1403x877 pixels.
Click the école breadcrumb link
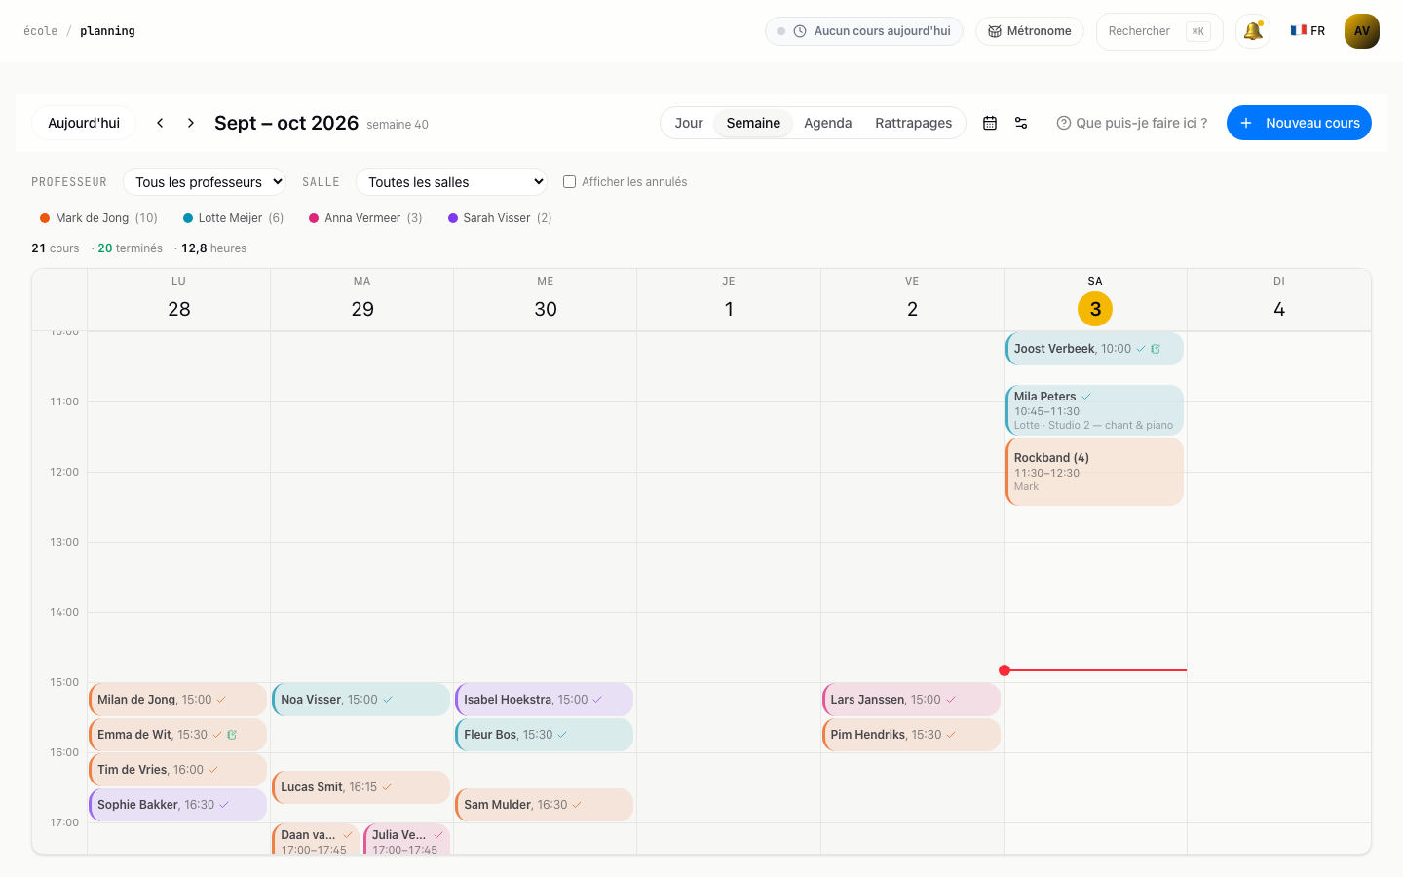coord(40,31)
